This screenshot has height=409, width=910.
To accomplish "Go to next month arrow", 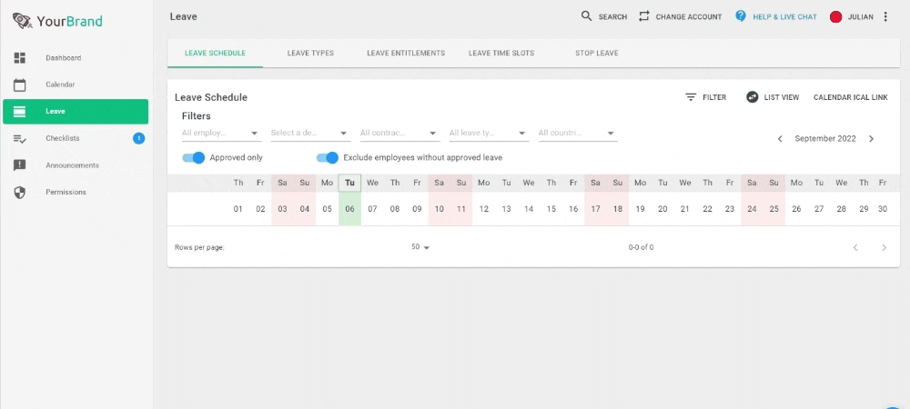I will pyautogui.click(x=871, y=139).
